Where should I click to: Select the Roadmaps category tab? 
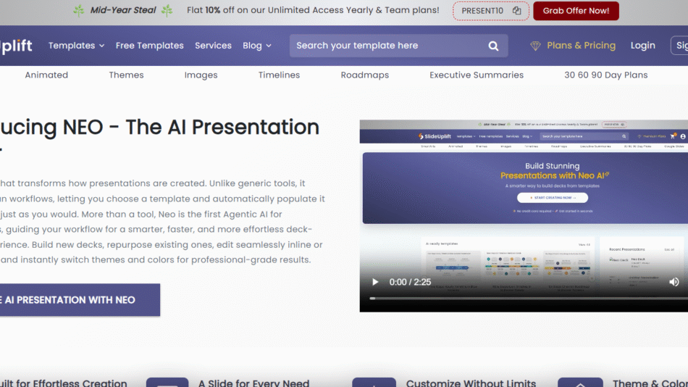(x=365, y=75)
